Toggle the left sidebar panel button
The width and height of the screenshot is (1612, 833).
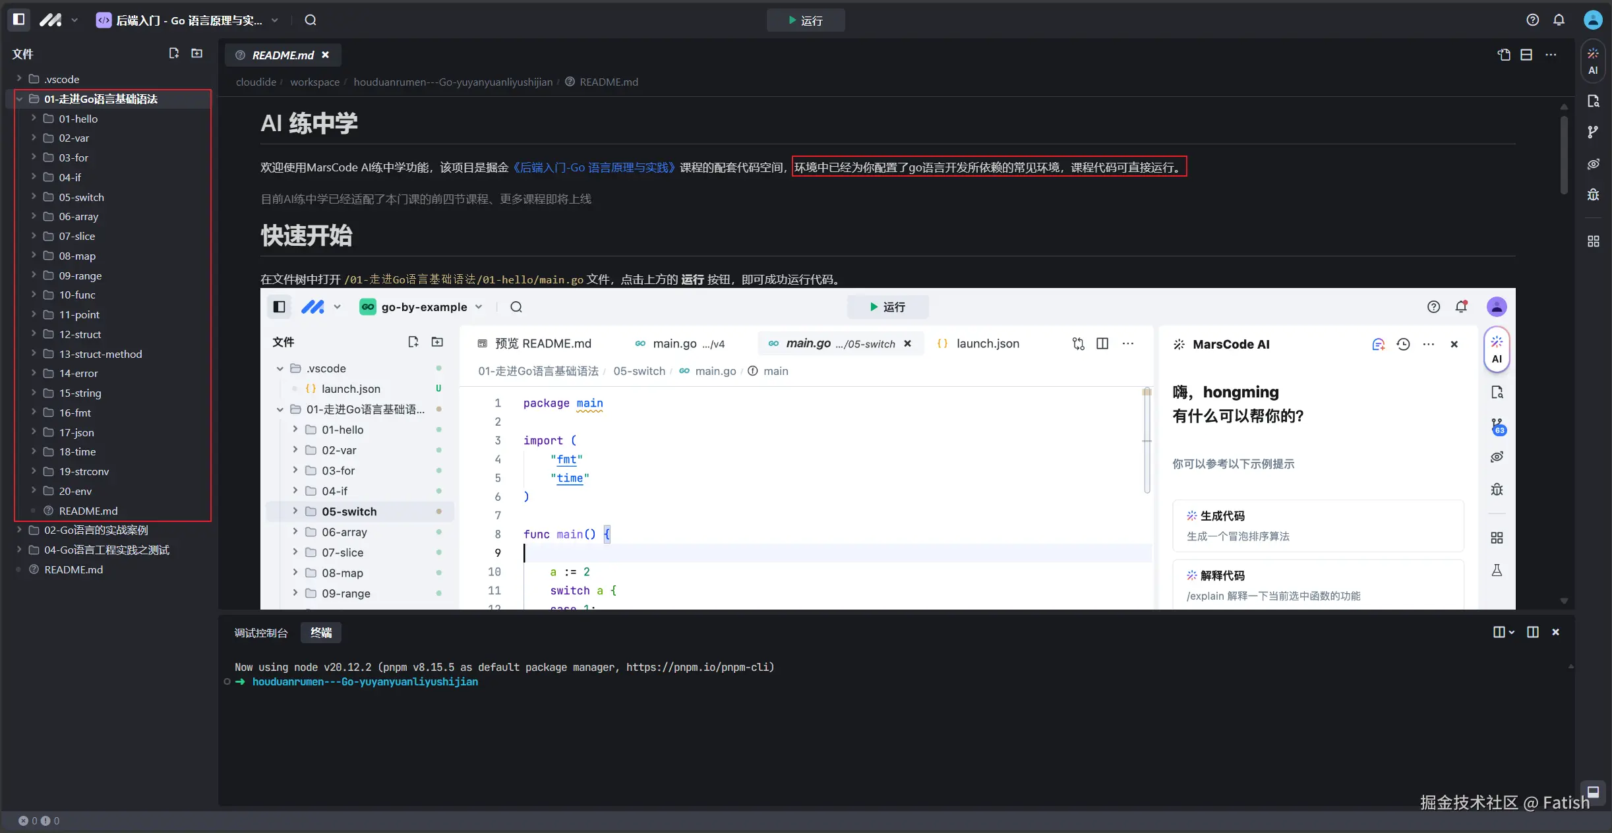(x=19, y=20)
